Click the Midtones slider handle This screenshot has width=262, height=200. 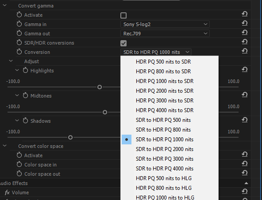click(105, 112)
